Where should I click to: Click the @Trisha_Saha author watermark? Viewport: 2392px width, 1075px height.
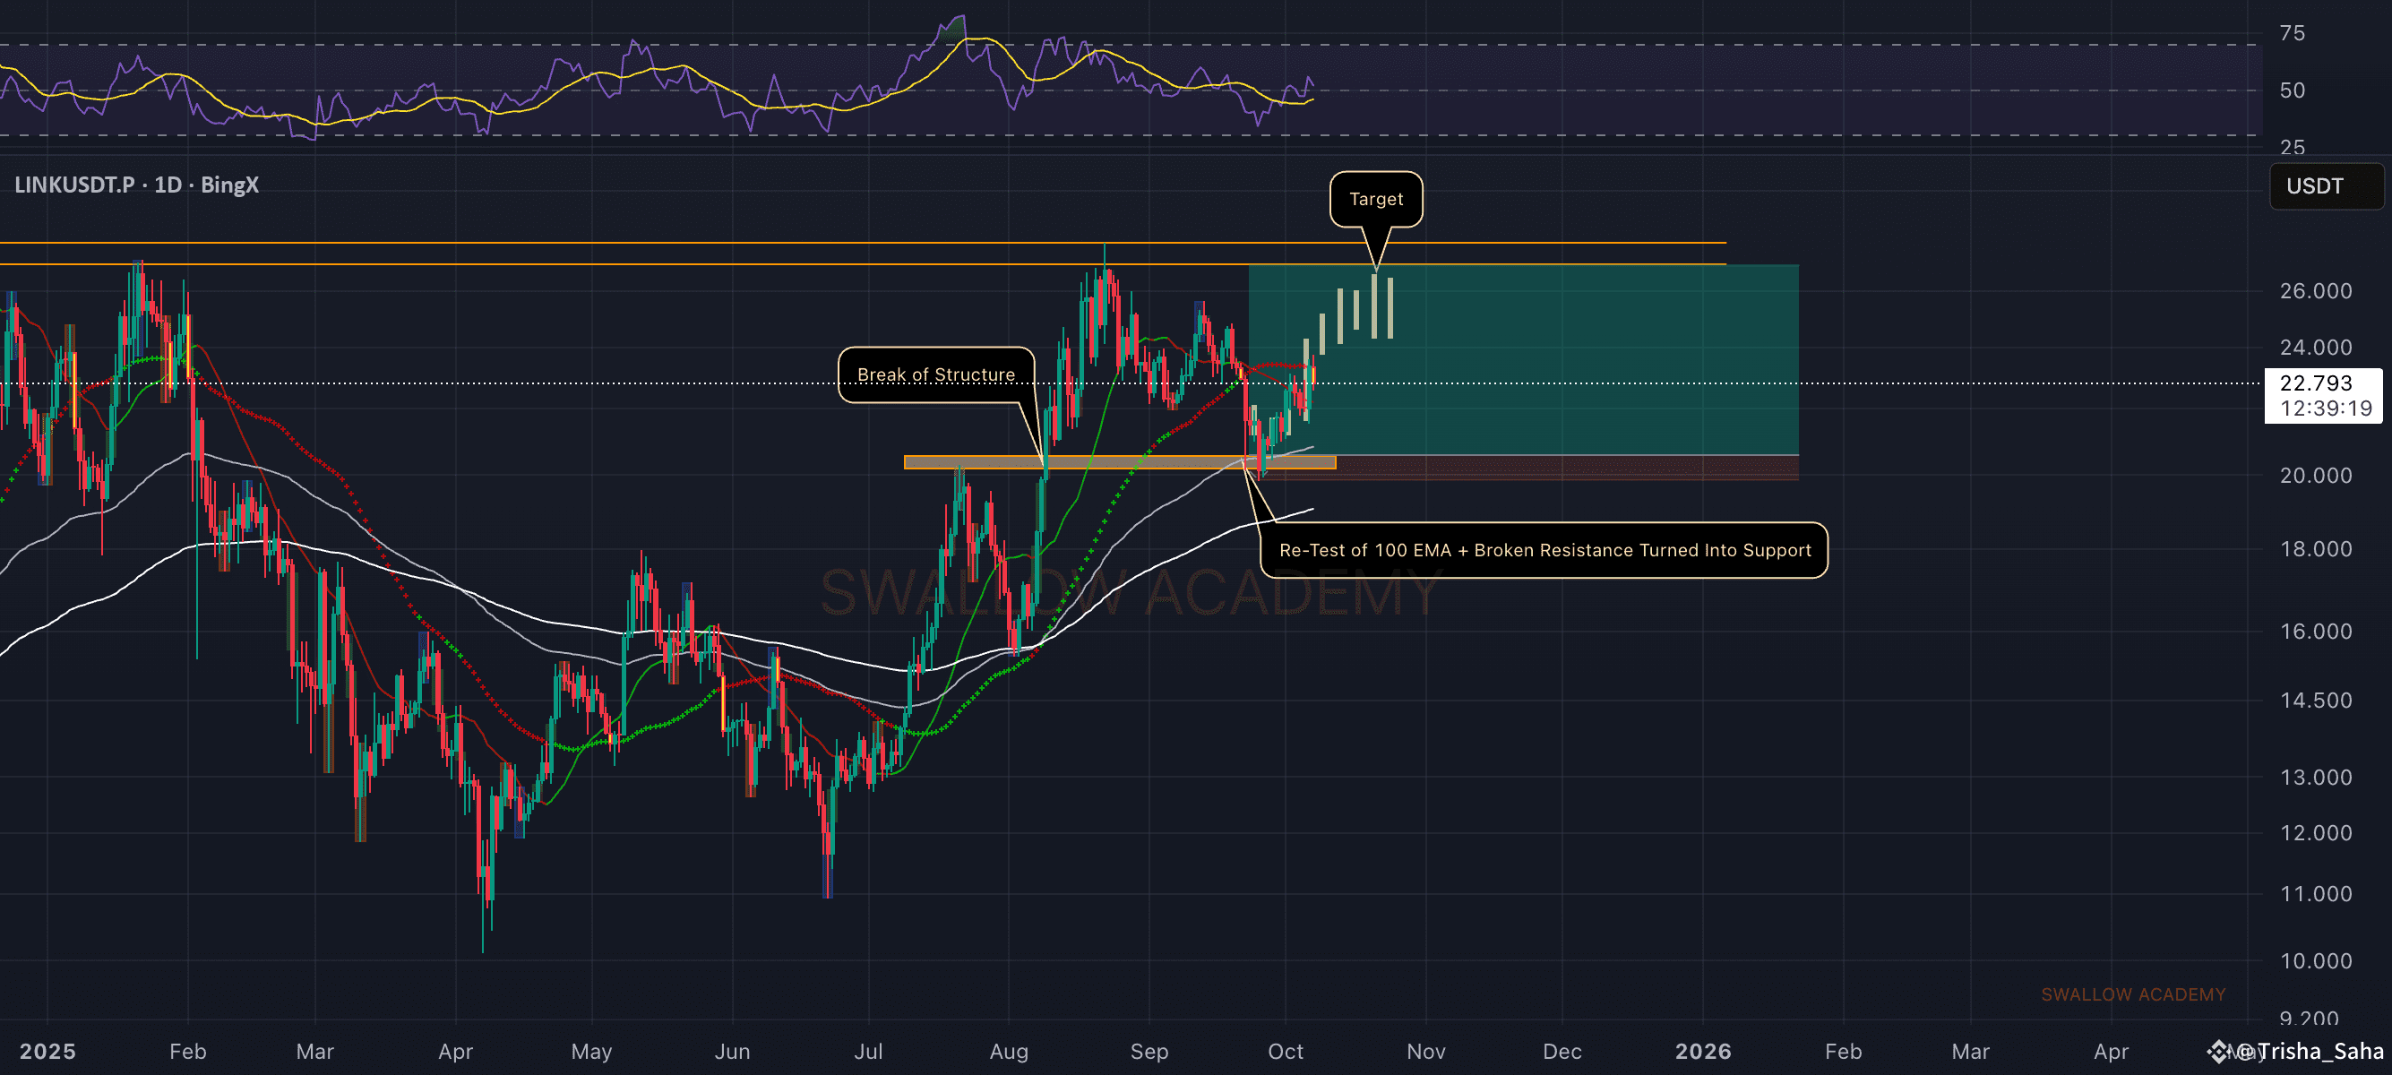2310,1051
